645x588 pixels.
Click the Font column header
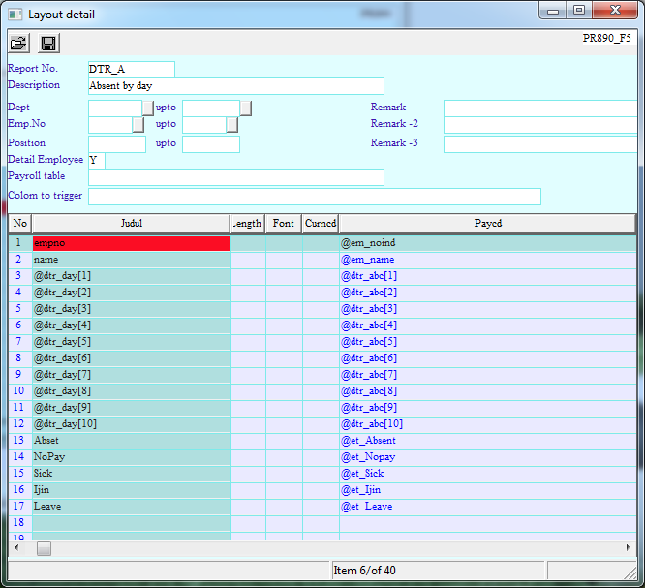pos(283,224)
